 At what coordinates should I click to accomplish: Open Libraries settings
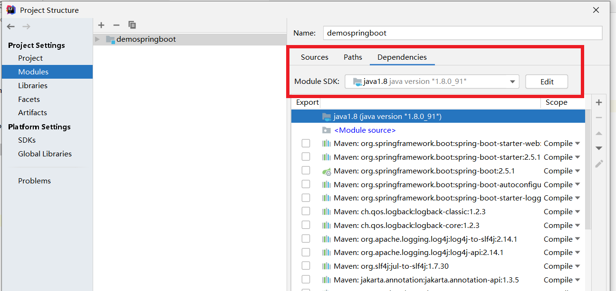[33, 85]
